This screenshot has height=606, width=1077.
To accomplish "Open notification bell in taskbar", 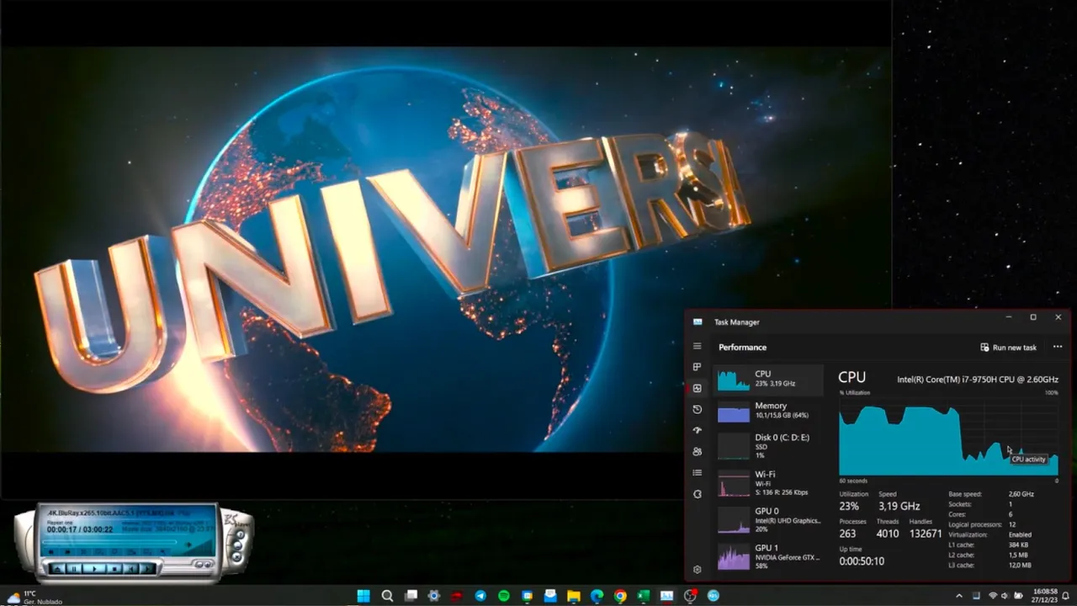I will pos(1066,596).
